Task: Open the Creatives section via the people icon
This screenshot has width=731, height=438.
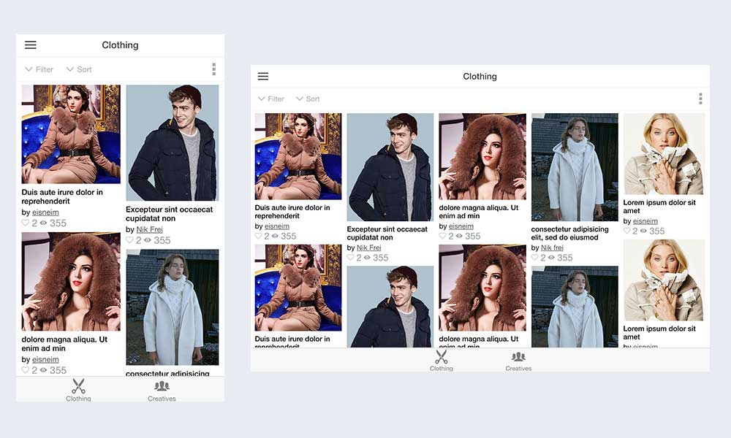Action: pos(162,387)
